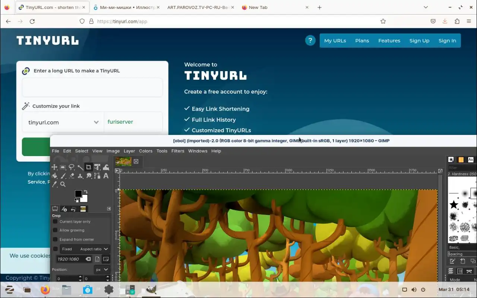Screen dimensions: 477x298
Task: Click the Sign Up link
Action: tap(419, 41)
